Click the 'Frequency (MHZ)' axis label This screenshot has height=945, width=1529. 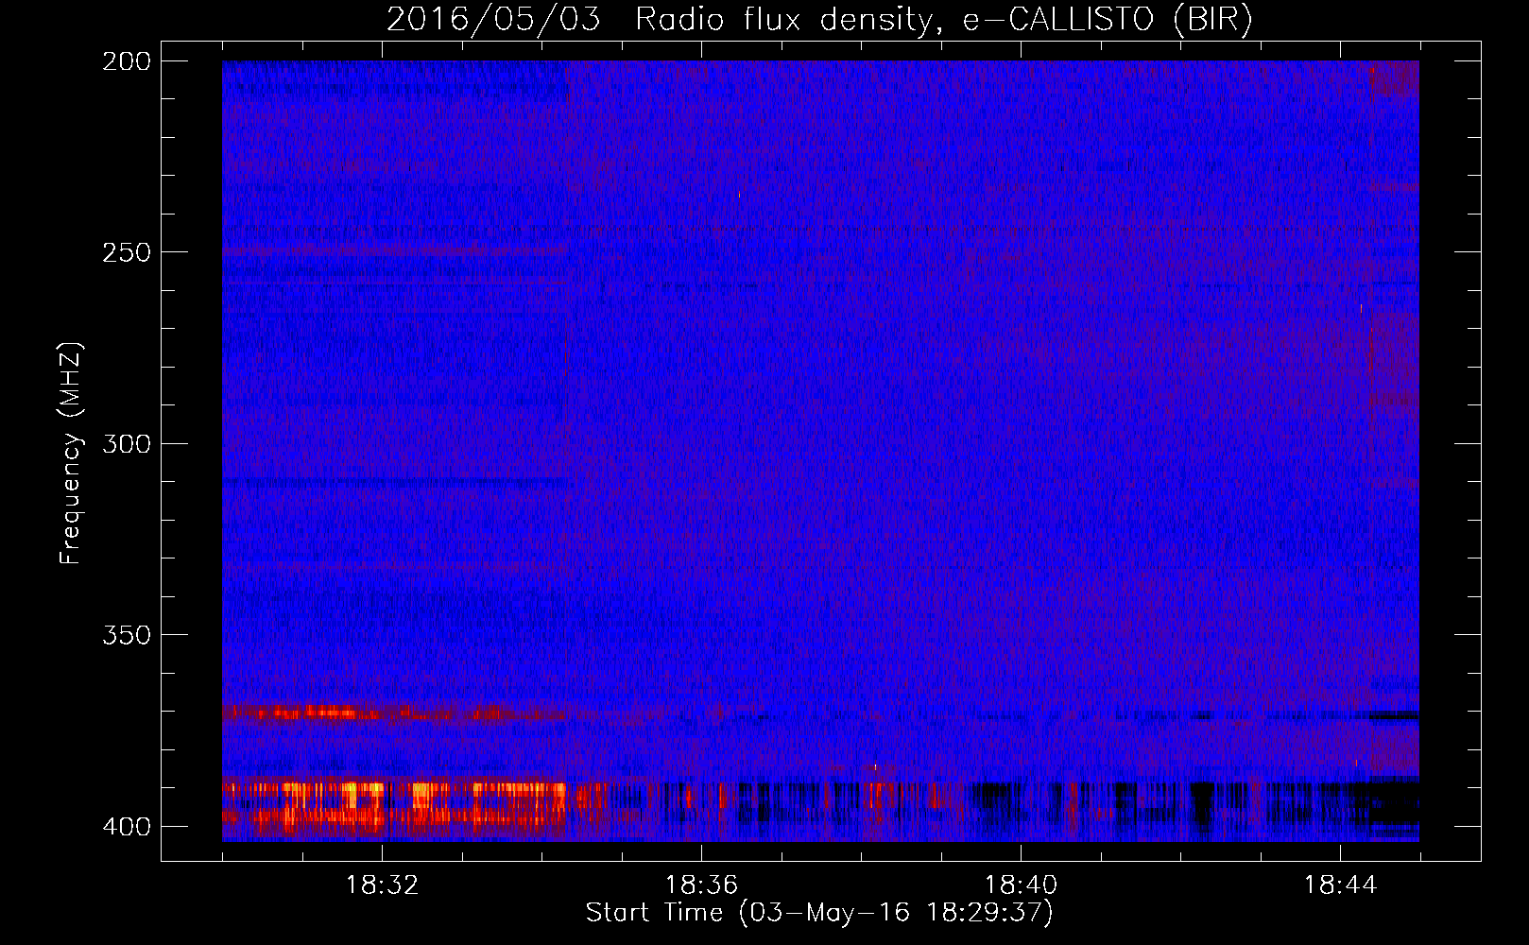[70, 454]
